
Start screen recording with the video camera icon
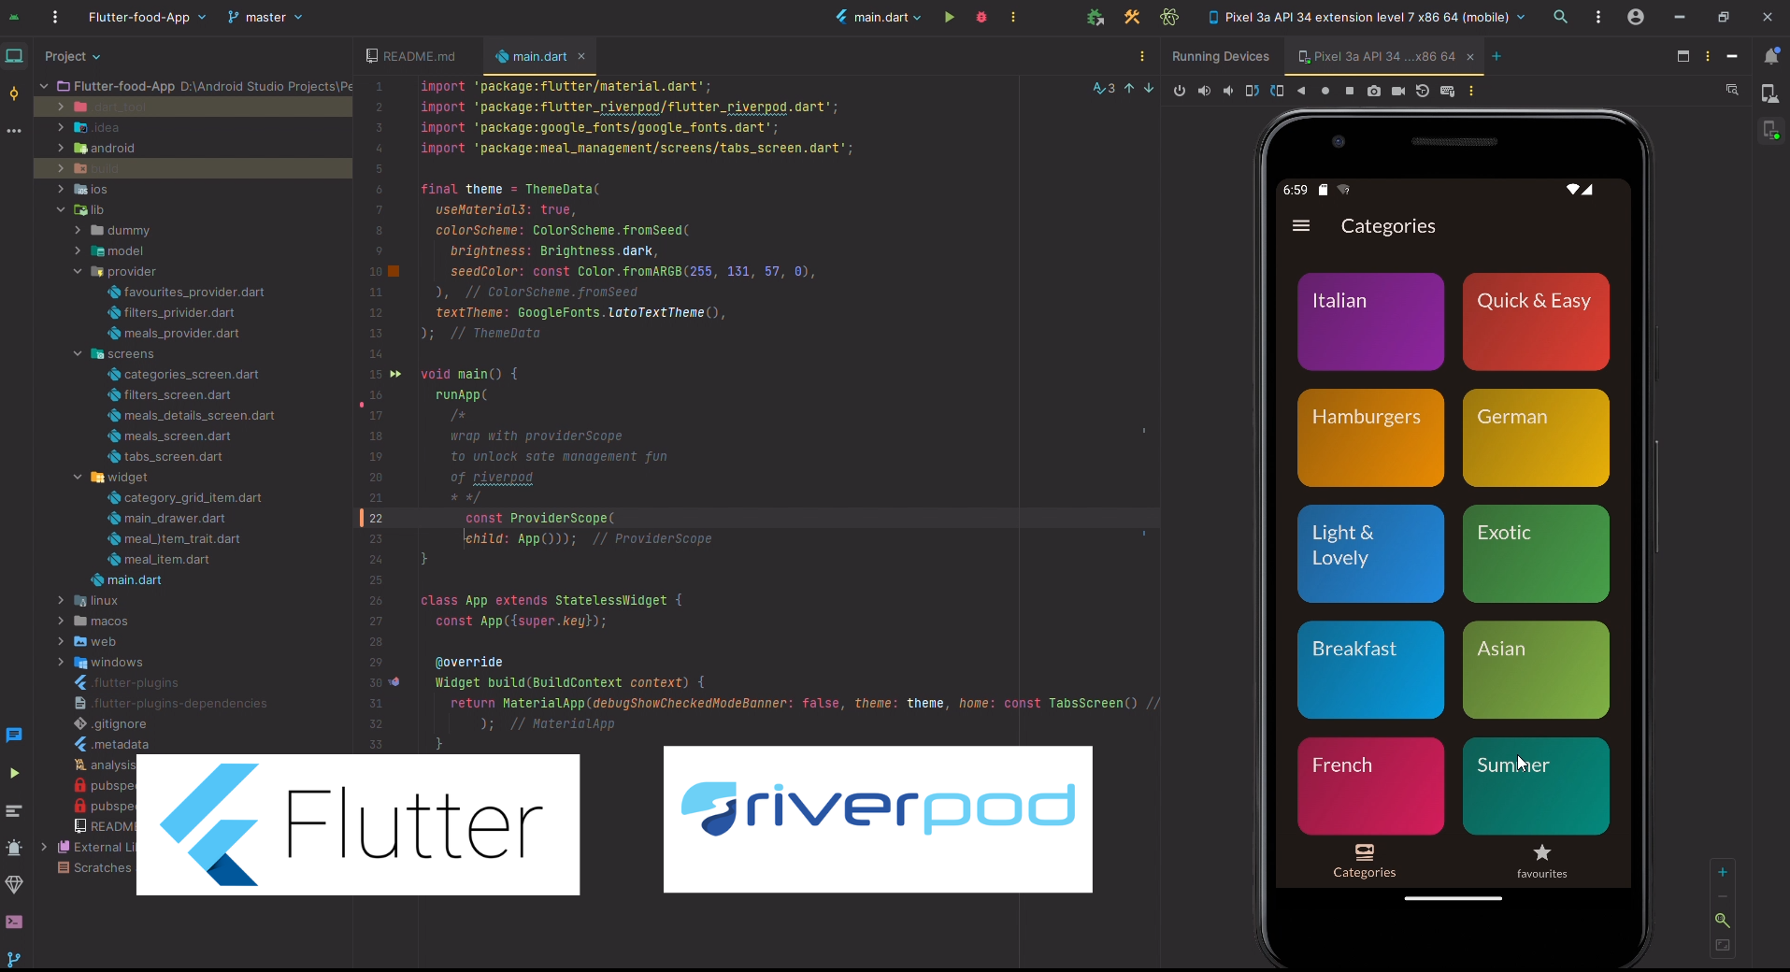(x=1398, y=91)
